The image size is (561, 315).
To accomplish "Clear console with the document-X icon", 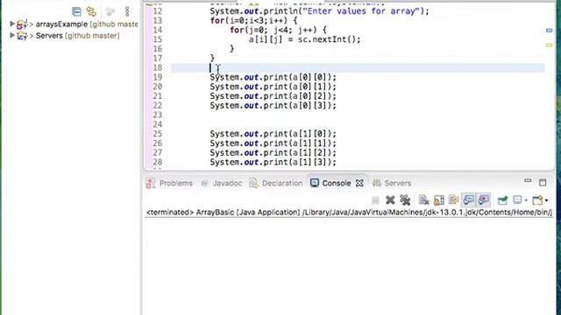I will pyautogui.click(x=424, y=200).
